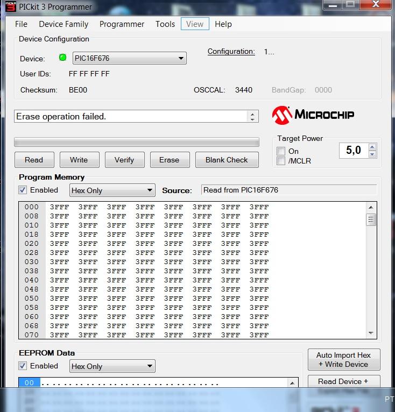Image resolution: width=395 pixels, height=412 pixels.
Task: Click last 3FFF cell in row 008
Action: tap(259, 216)
